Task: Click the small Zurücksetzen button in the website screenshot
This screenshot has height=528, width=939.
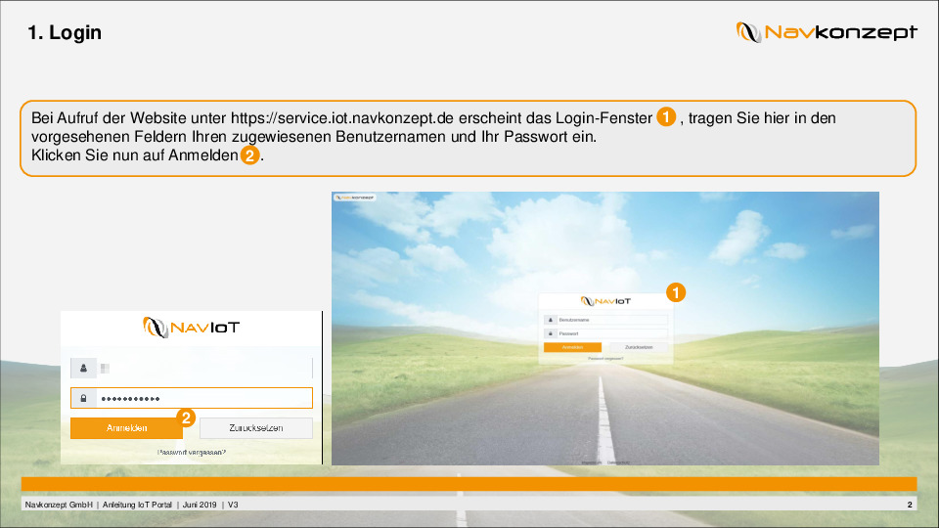Action: [x=639, y=347]
